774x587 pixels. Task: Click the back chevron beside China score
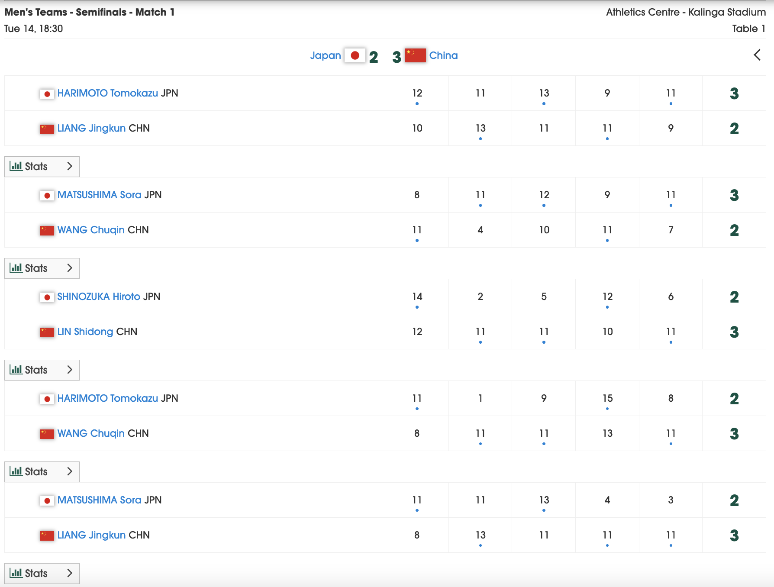(757, 55)
